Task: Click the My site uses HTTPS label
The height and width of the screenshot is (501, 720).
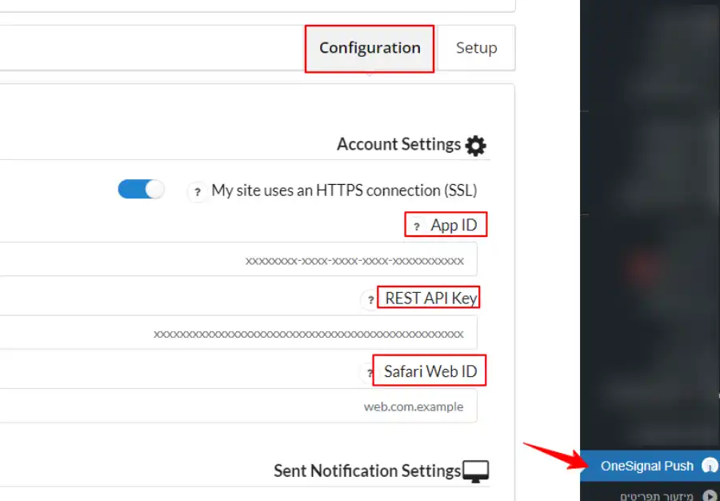Action: (344, 190)
